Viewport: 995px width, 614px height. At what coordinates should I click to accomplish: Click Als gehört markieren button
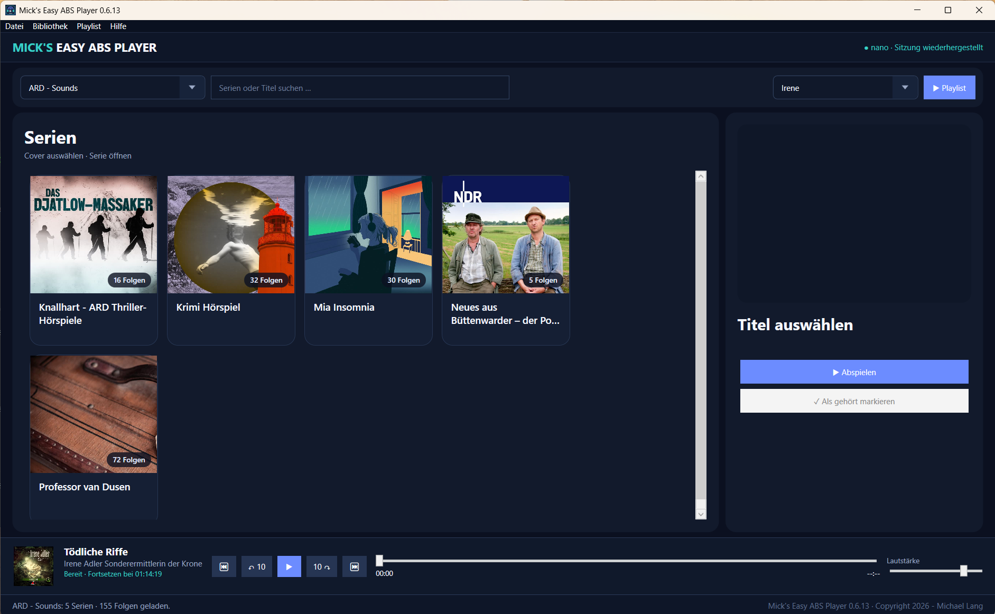click(854, 401)
